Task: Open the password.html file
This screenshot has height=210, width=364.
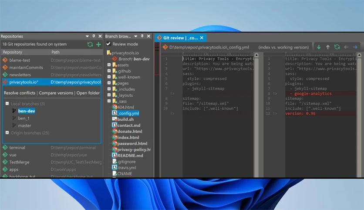Action: 130,143
